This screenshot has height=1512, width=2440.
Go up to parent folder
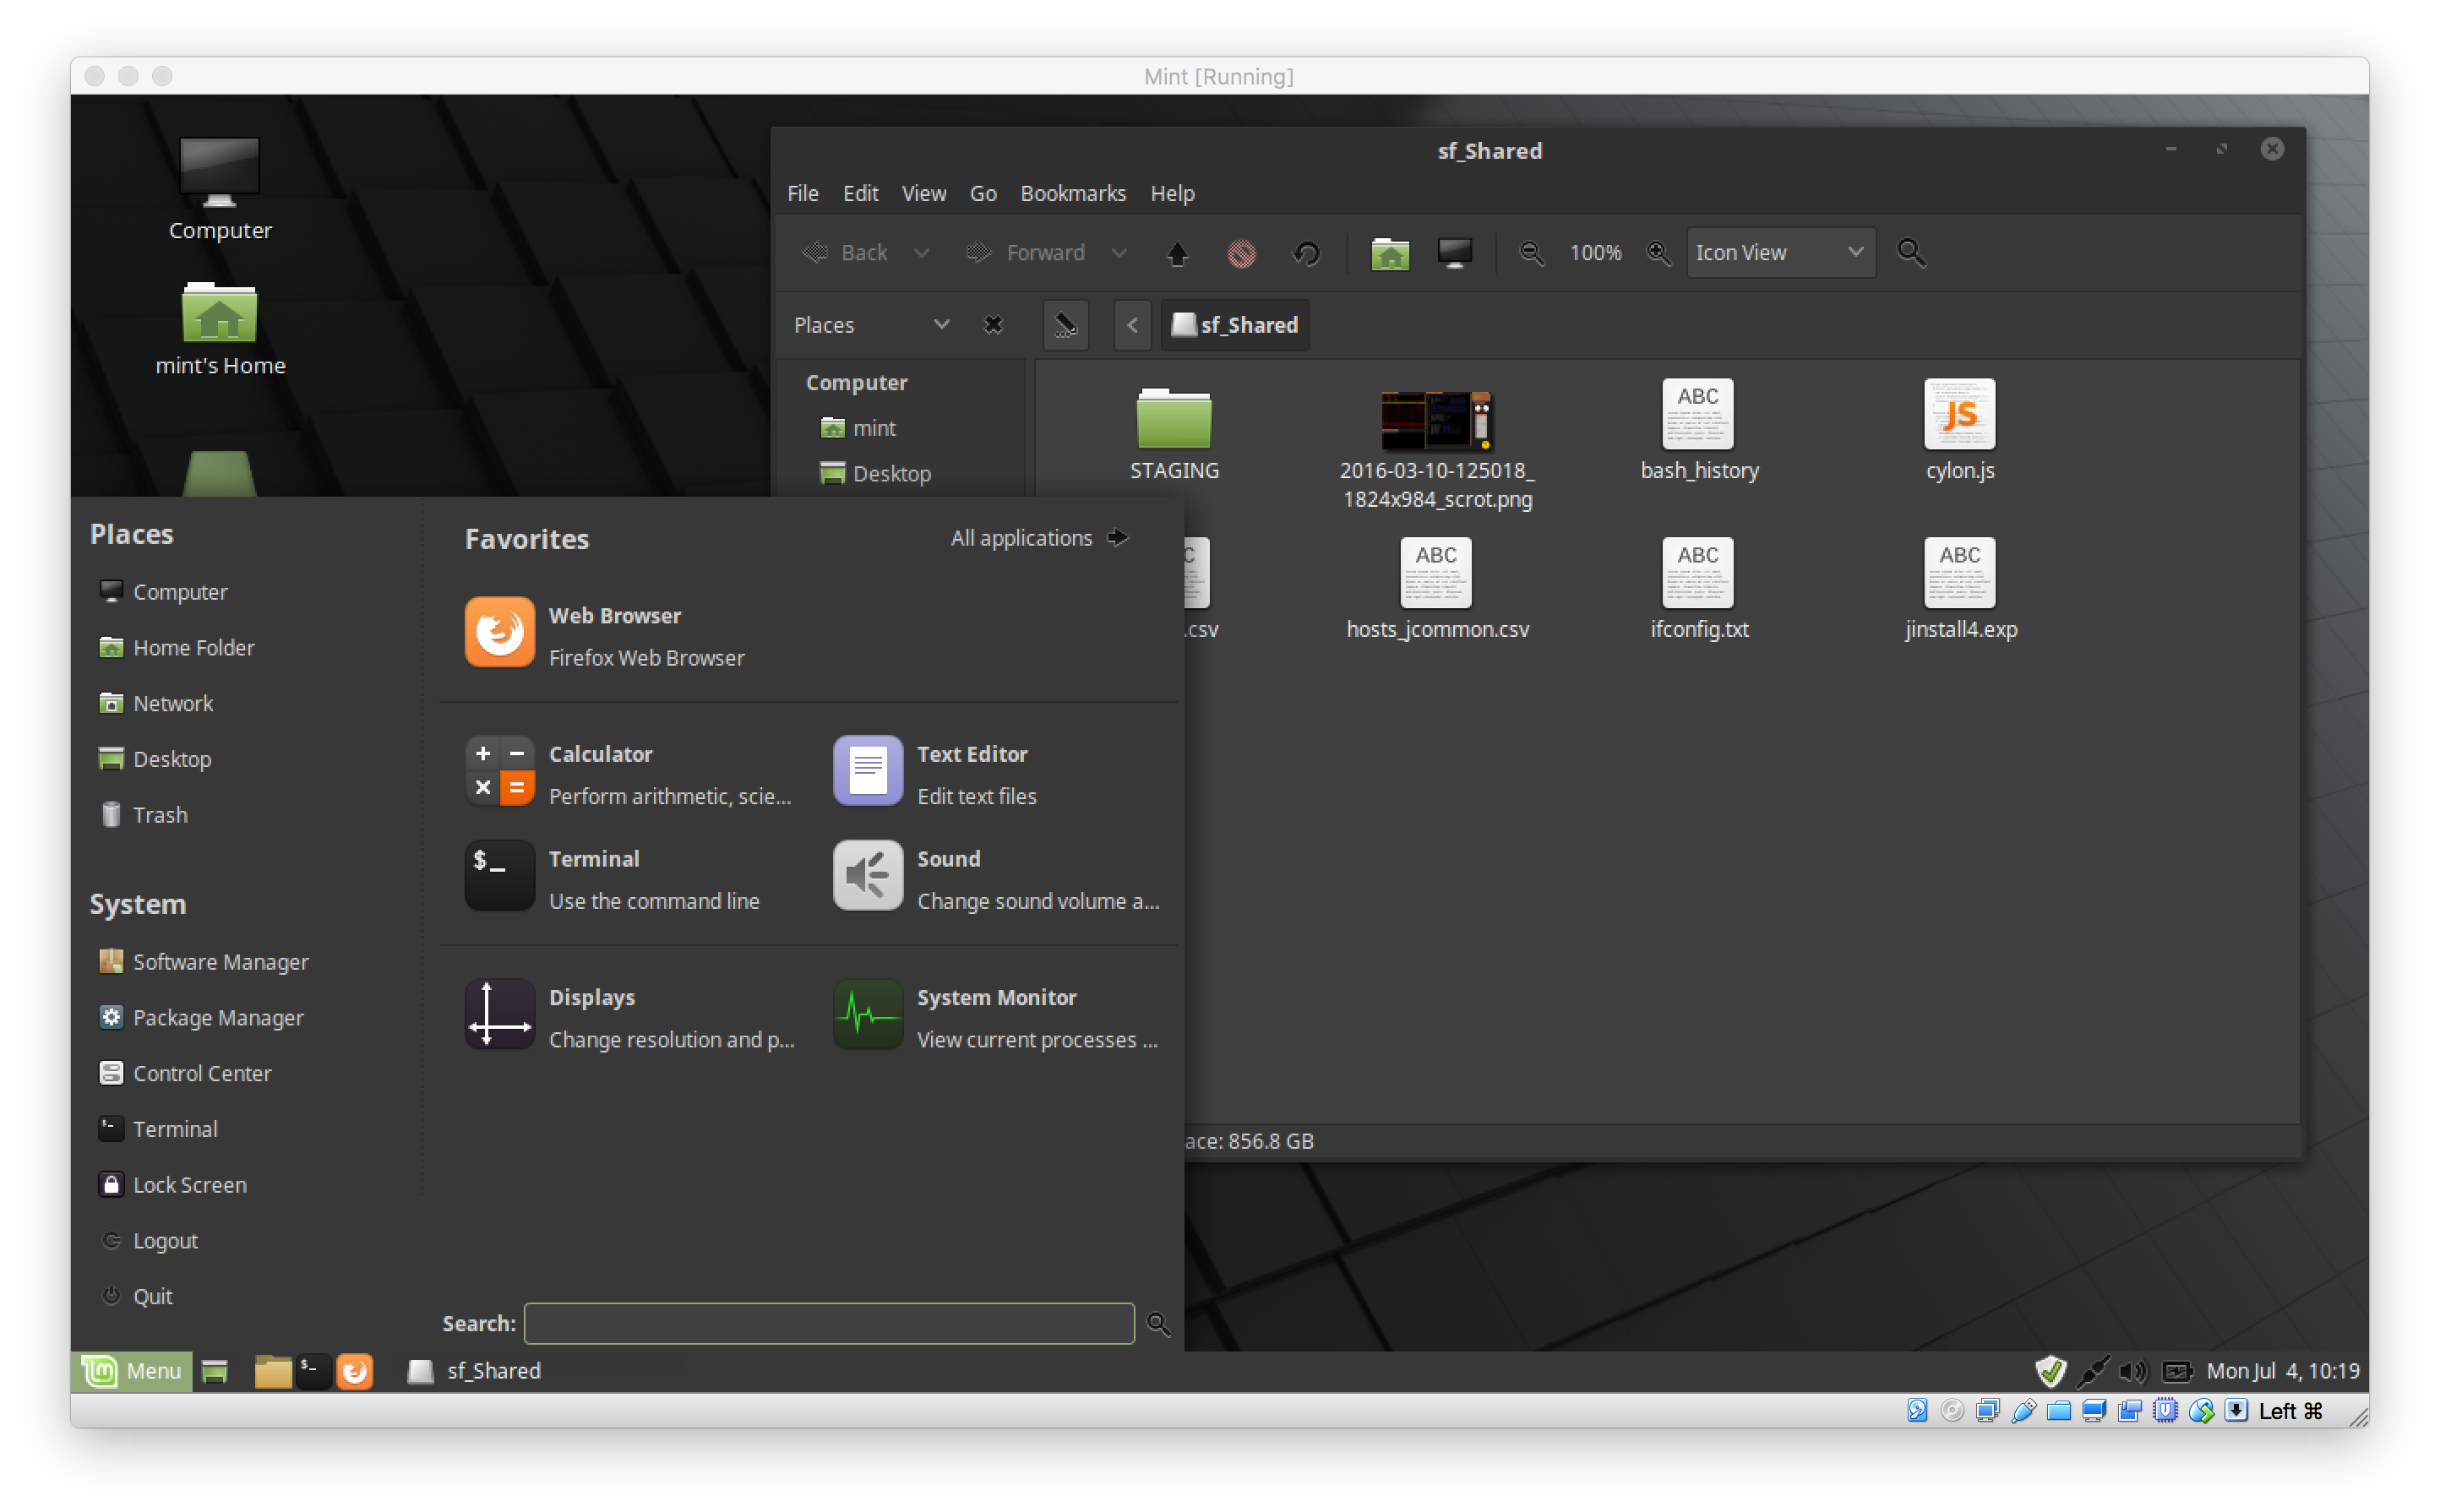pyautogui.click(x=1177, y=253)
